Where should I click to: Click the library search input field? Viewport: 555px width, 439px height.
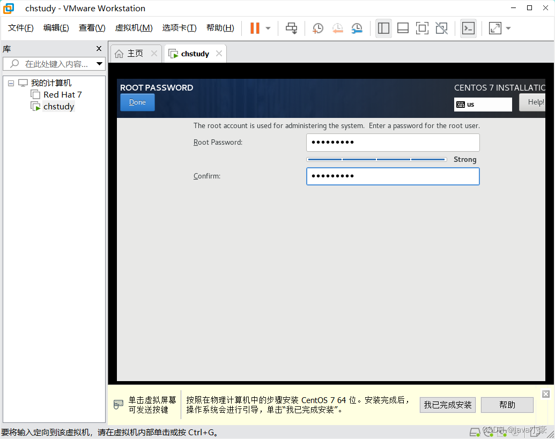click(53, 64)
